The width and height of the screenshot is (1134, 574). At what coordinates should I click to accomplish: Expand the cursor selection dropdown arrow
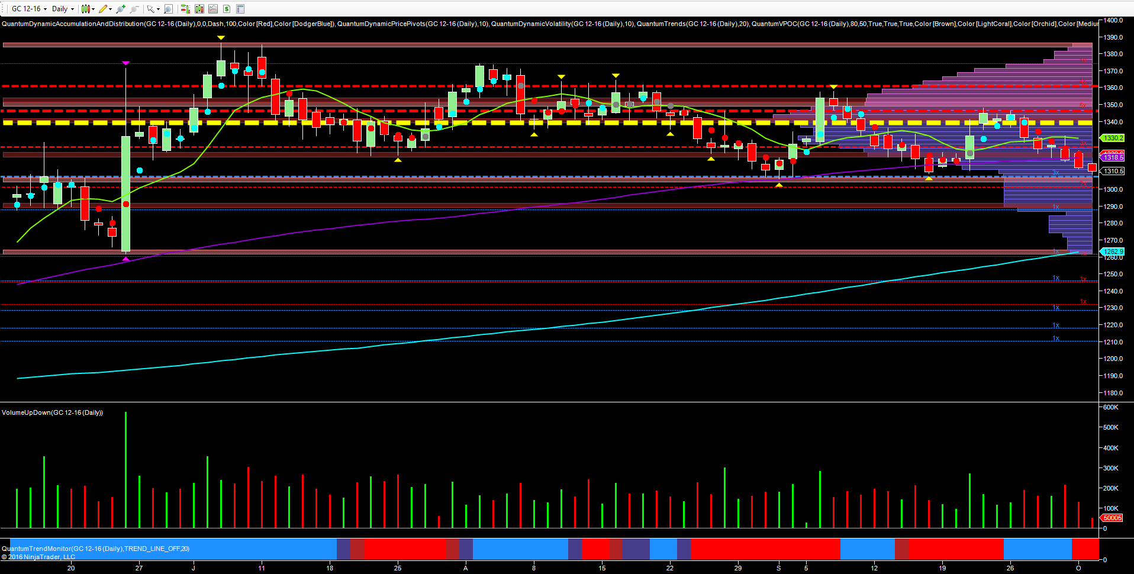158,9
